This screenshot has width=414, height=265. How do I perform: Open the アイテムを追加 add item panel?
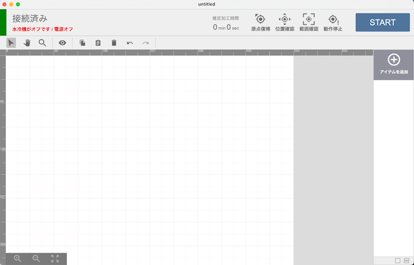coord(393,64)
